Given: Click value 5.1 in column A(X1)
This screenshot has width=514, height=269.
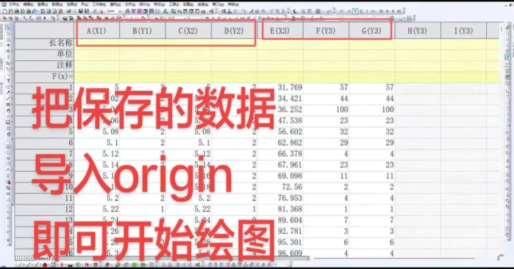Looking at the screenshot, I should tap(97, 143).
